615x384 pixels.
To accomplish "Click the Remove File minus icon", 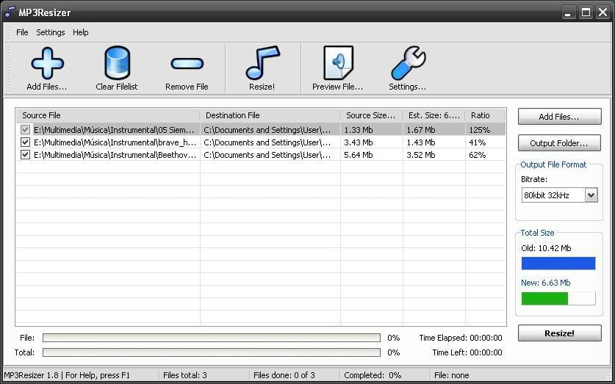I will 187,63.
